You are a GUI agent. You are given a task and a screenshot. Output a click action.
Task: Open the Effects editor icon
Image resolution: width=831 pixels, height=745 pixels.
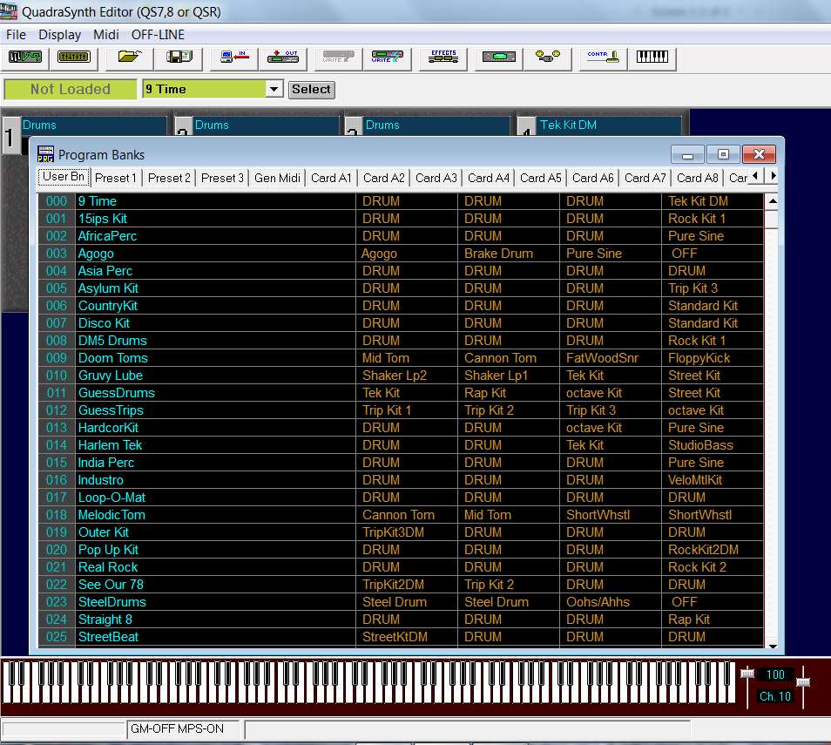[x=443, y=58]
